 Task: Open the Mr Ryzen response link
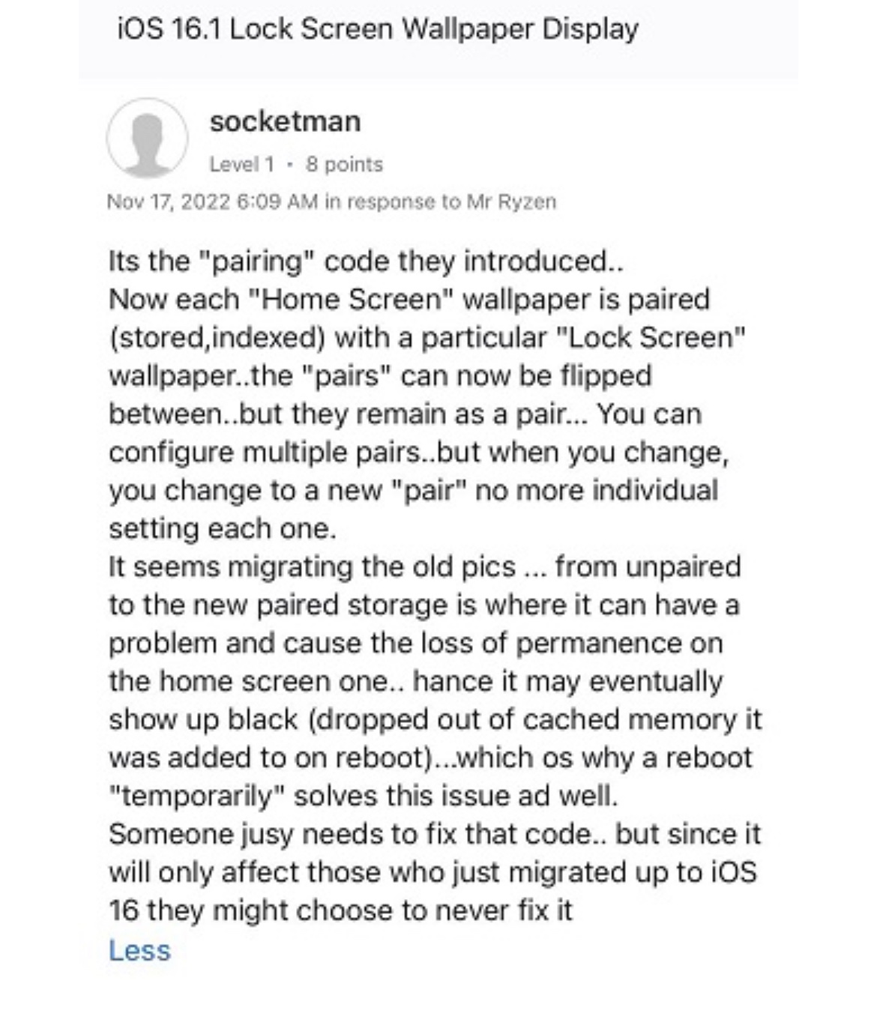click(510, 202)
